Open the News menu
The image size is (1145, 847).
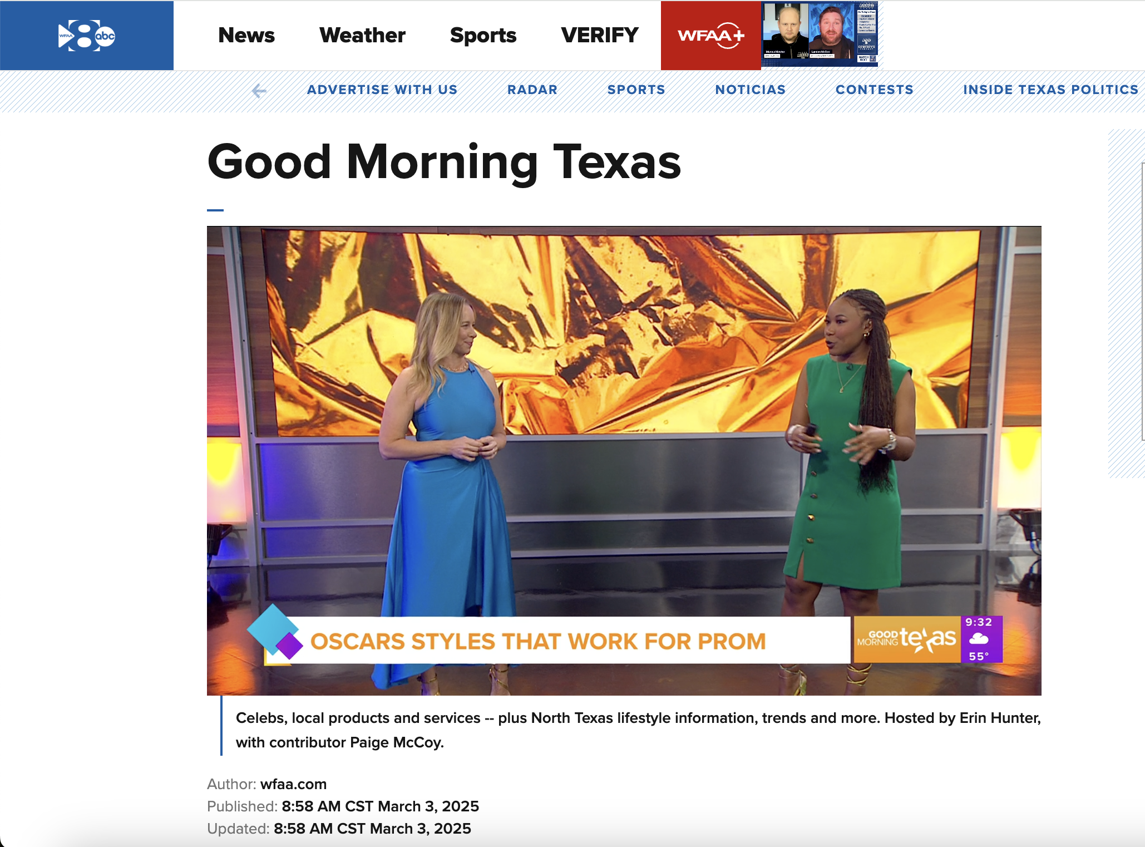click(x=246, y=36)
